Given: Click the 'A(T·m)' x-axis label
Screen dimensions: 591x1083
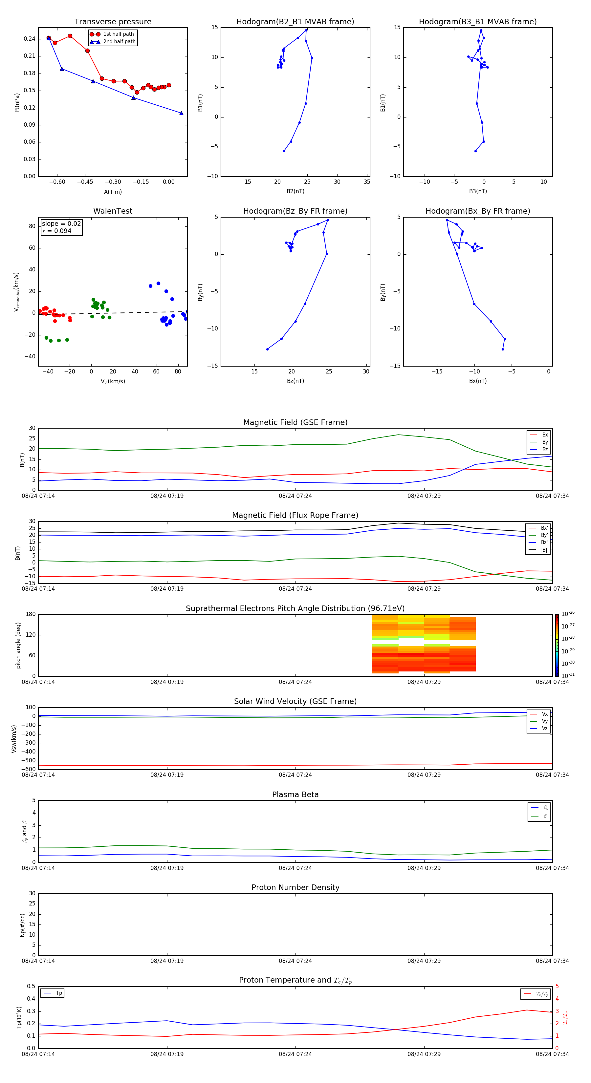Looking at the screenshot, I should [113, 192].
